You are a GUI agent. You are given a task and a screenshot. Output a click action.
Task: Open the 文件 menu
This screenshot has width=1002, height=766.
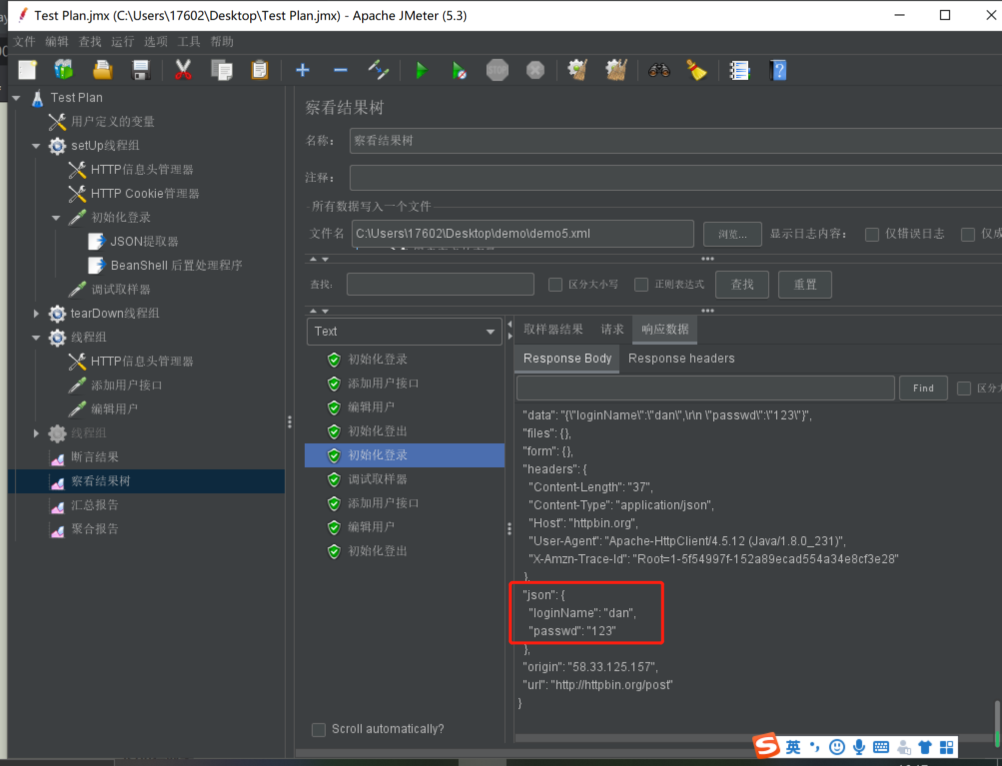24,41
